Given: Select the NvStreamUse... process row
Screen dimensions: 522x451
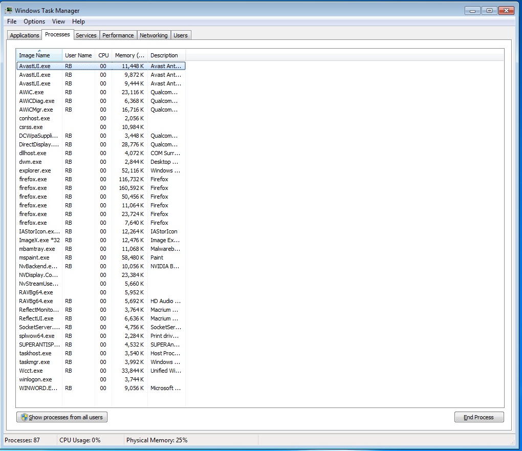Looking at the screenshot, I should point(101,284).
